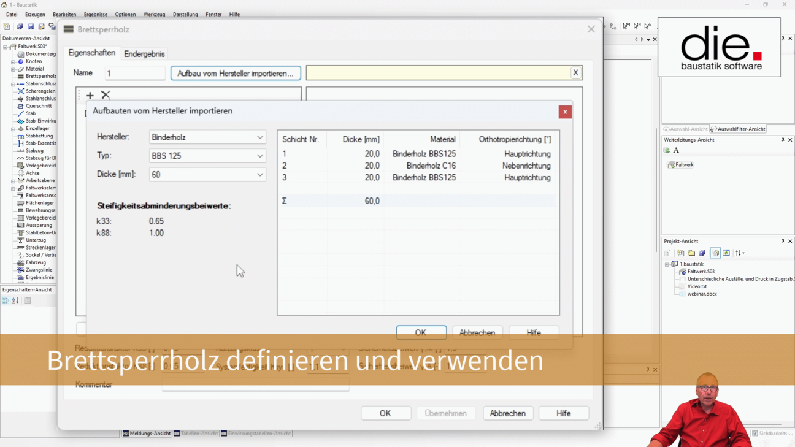The width and height of the screenshot is (795, 447).
Task: Open the Hersteller dropdown showing Binderholz
Action: [x=207, y=137]
